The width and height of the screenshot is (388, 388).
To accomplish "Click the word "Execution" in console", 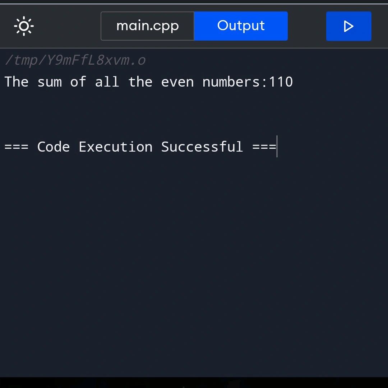I will pos(116,147).
